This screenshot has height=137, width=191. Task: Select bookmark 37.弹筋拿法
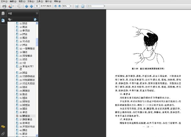26,120
